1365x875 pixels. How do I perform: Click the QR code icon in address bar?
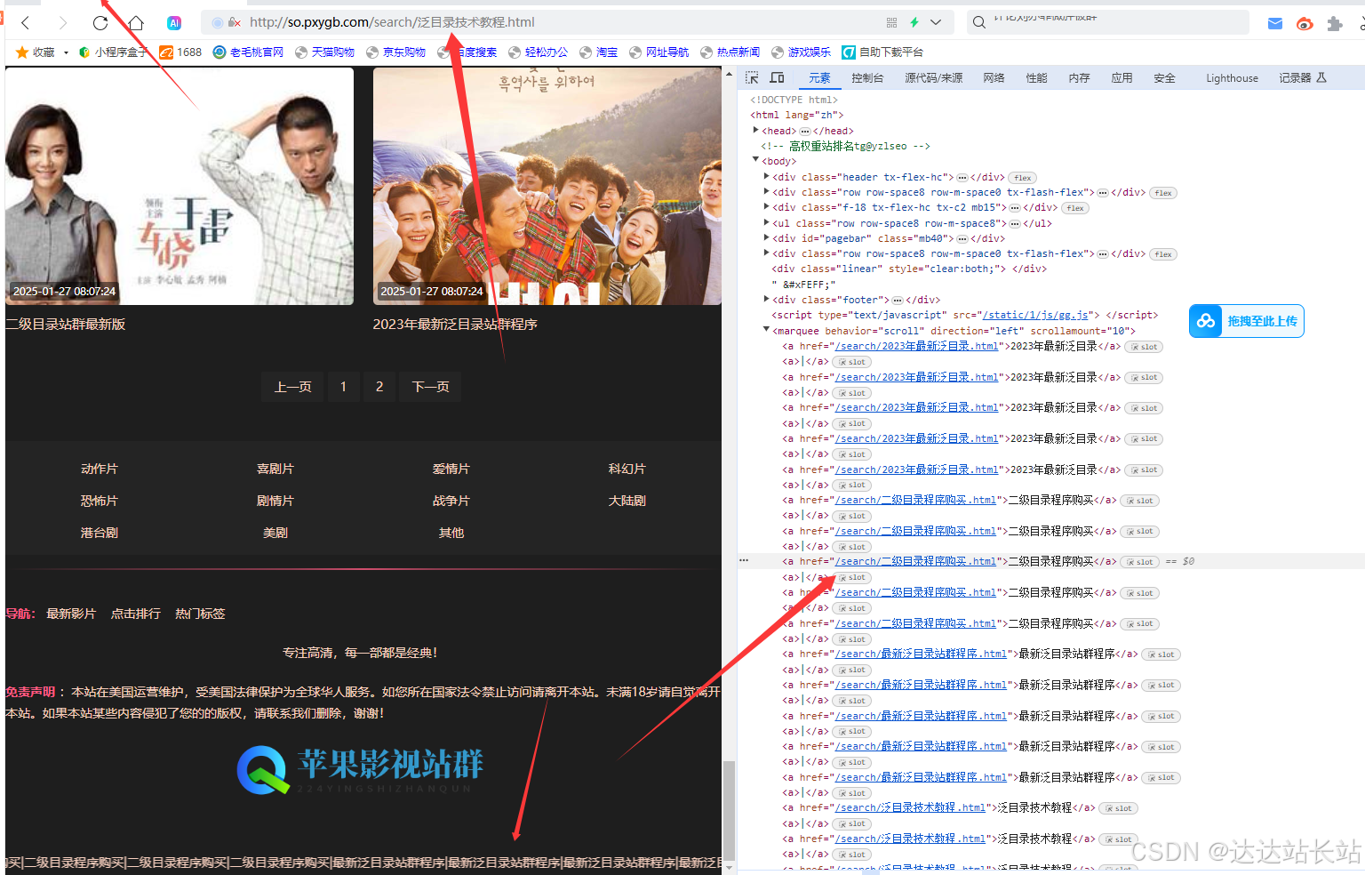click(x=891, y=22)
